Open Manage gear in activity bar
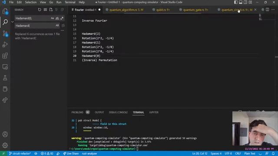Image resolution: width=278 pixels, height=156 pixels. pyautogui.click(x=5, y=145)
